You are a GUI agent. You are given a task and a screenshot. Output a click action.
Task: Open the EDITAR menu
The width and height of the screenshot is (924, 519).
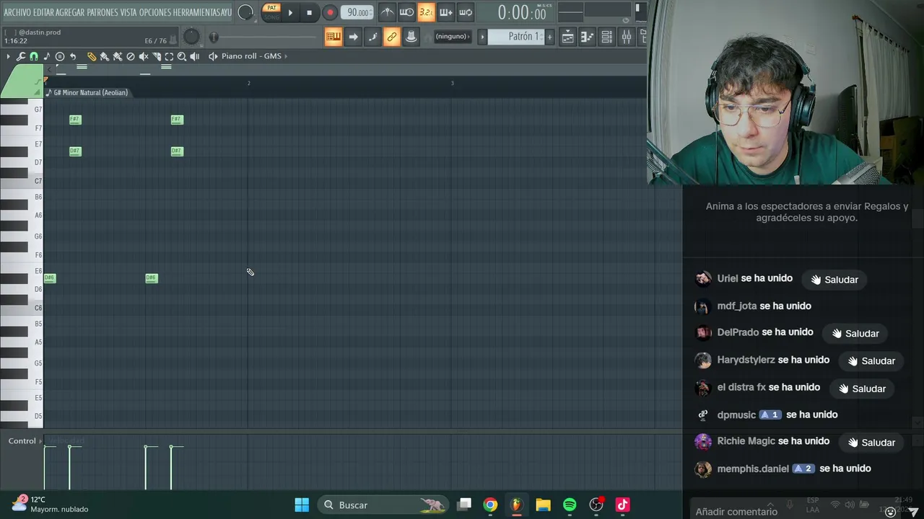tap(43, 12)
